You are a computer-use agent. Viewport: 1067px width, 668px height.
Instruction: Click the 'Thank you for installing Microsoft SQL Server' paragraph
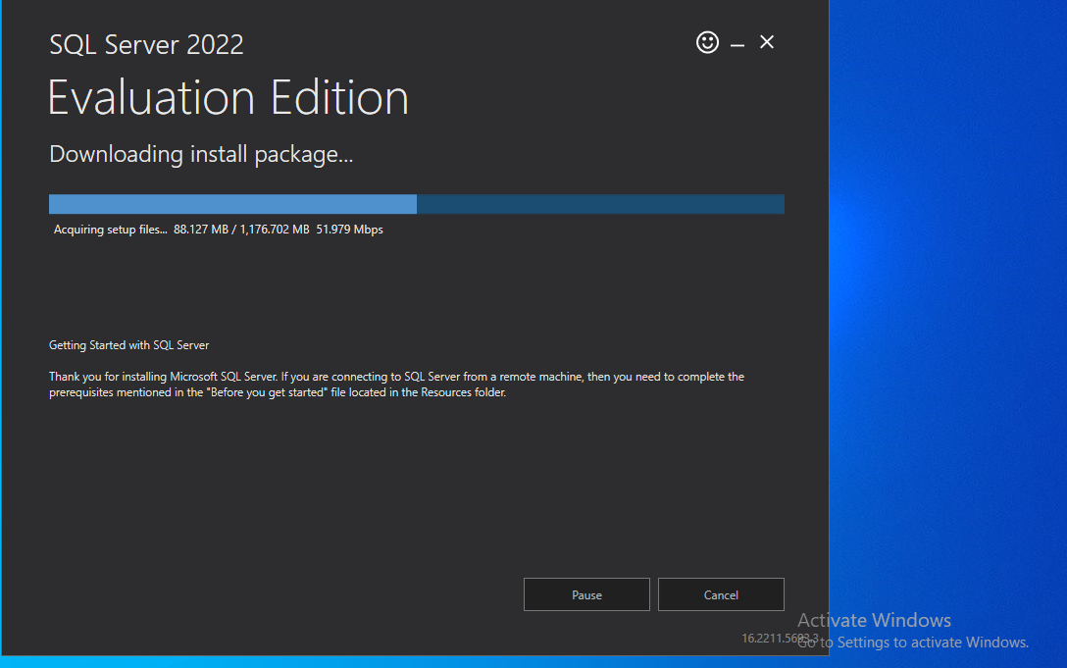397,385
